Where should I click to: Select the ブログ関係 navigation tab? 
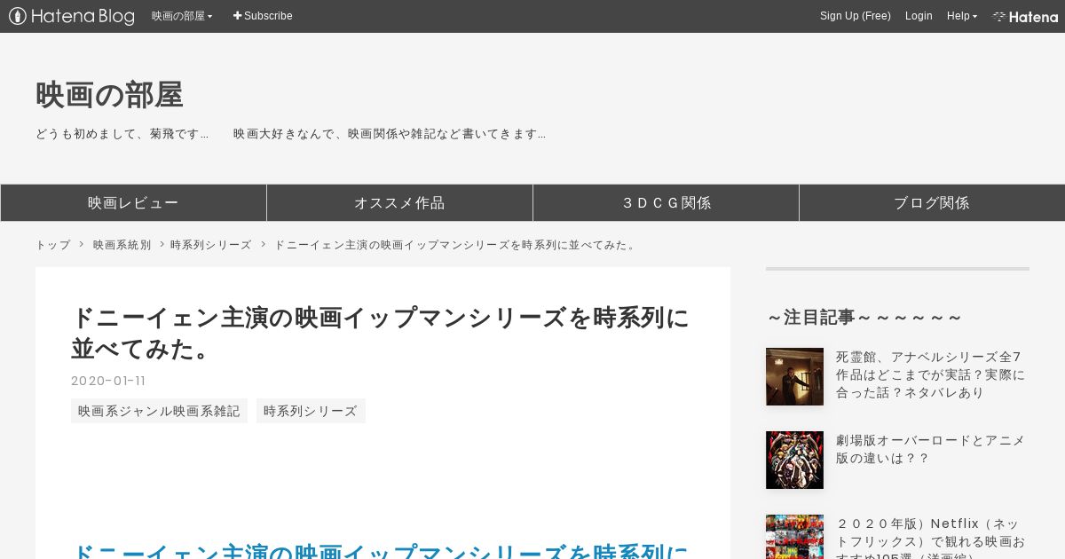pos(932,202)
